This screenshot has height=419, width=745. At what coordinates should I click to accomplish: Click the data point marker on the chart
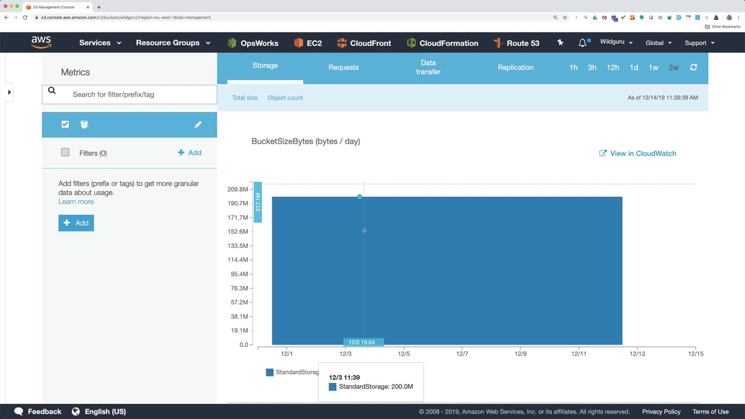tap(360, 197)
